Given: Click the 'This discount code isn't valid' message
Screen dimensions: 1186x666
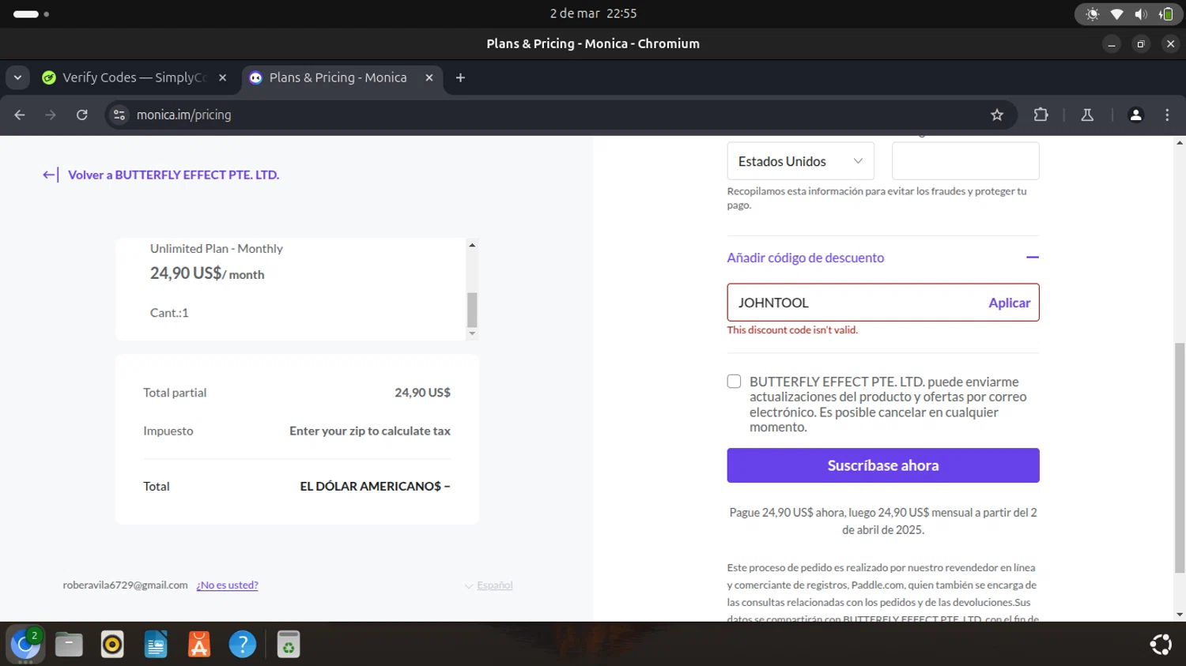Looking at the screenshot, I should (792, 330).
